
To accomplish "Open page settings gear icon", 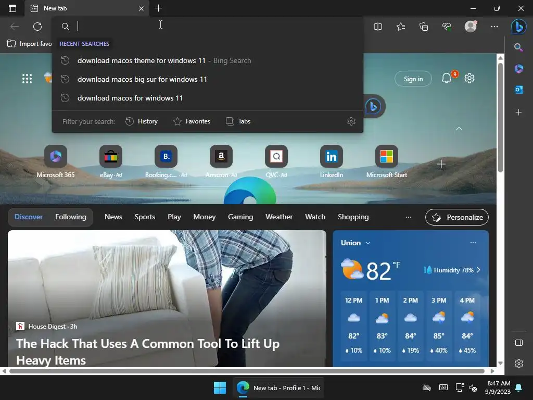I will pyautogui.click(x=469, y=78).
